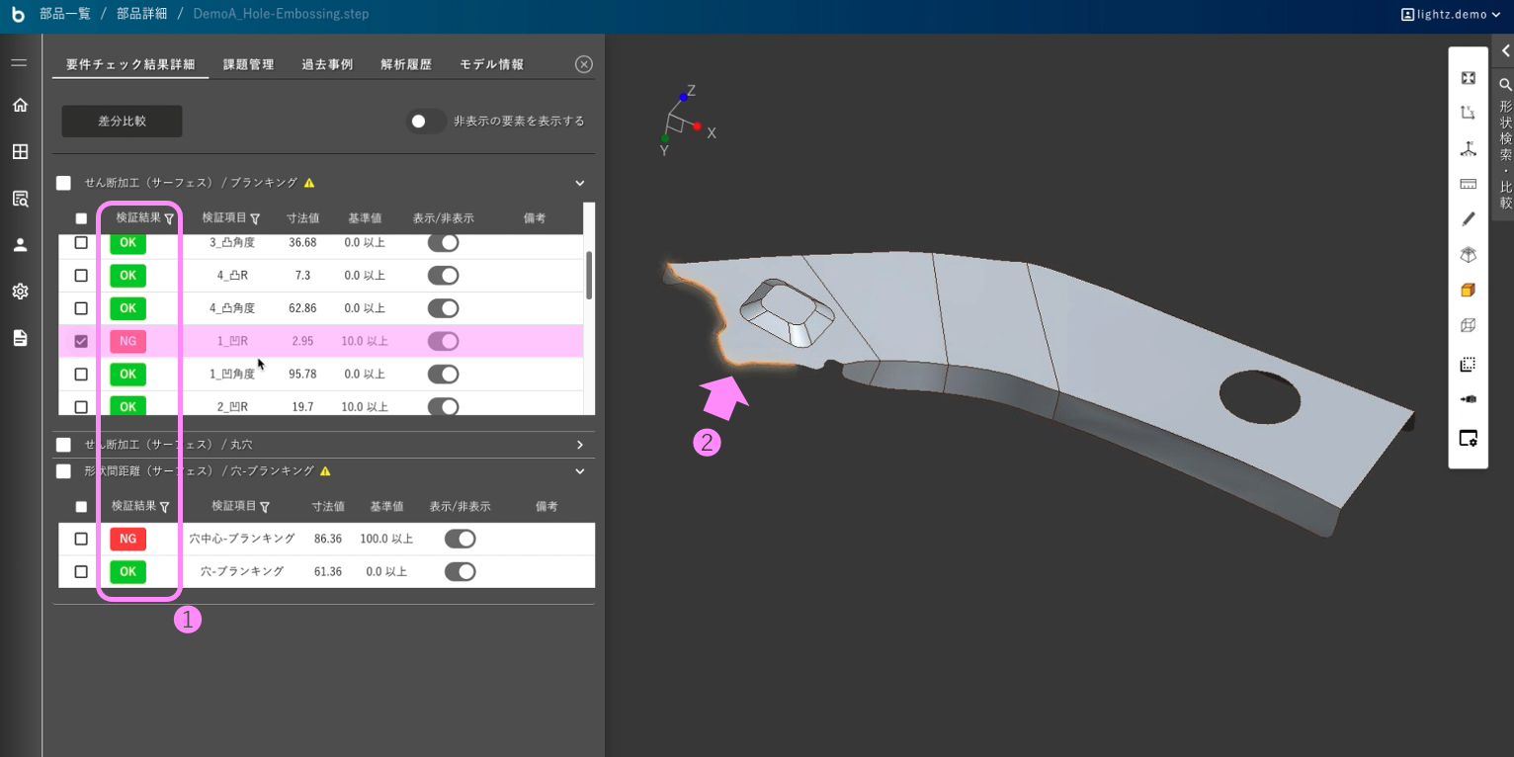Image resolution: width=1514 pixels, height=757 pixels.
Task: Click the OK badge in 穴-ブランキング row
Action: 127,571
